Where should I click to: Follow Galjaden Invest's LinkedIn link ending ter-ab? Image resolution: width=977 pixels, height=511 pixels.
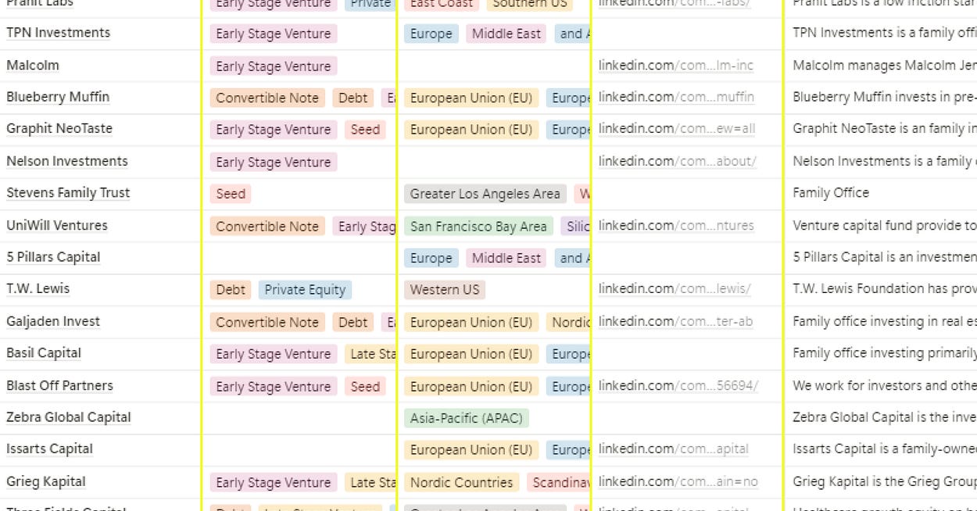[x=676, y=321]
